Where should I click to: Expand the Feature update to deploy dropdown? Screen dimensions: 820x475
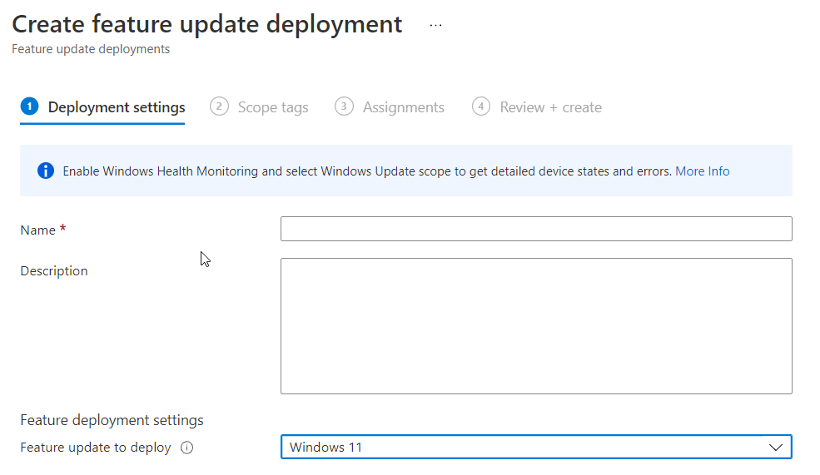(x=536, y=448)
